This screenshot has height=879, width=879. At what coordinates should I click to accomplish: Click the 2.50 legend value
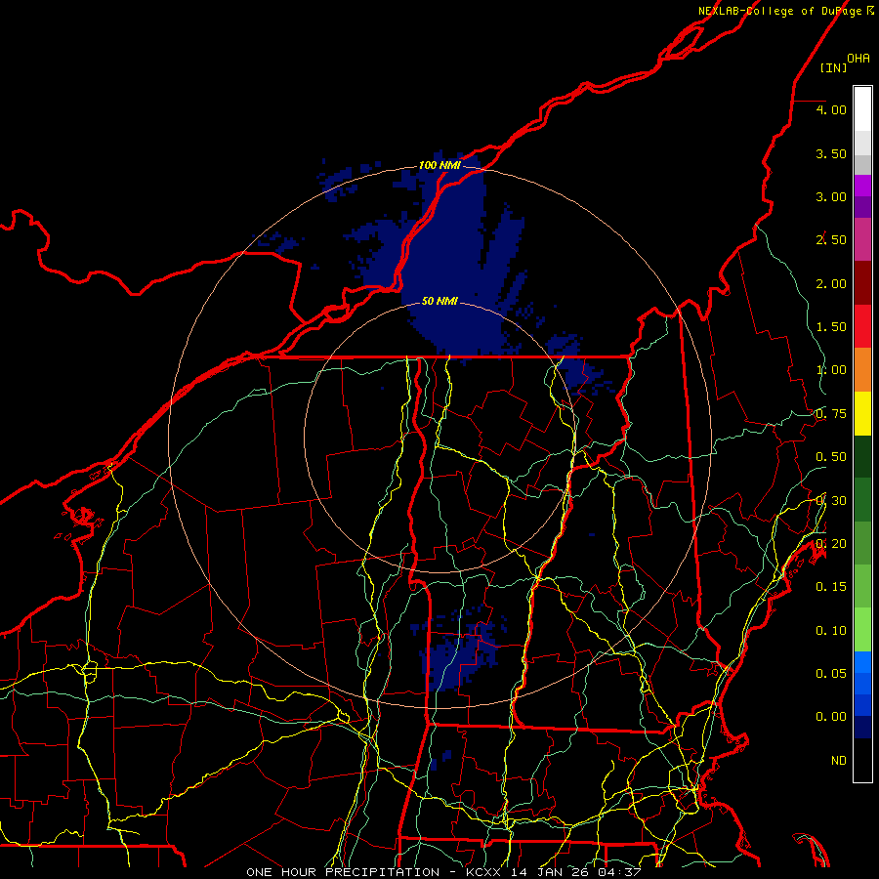[x=831, y=240]
